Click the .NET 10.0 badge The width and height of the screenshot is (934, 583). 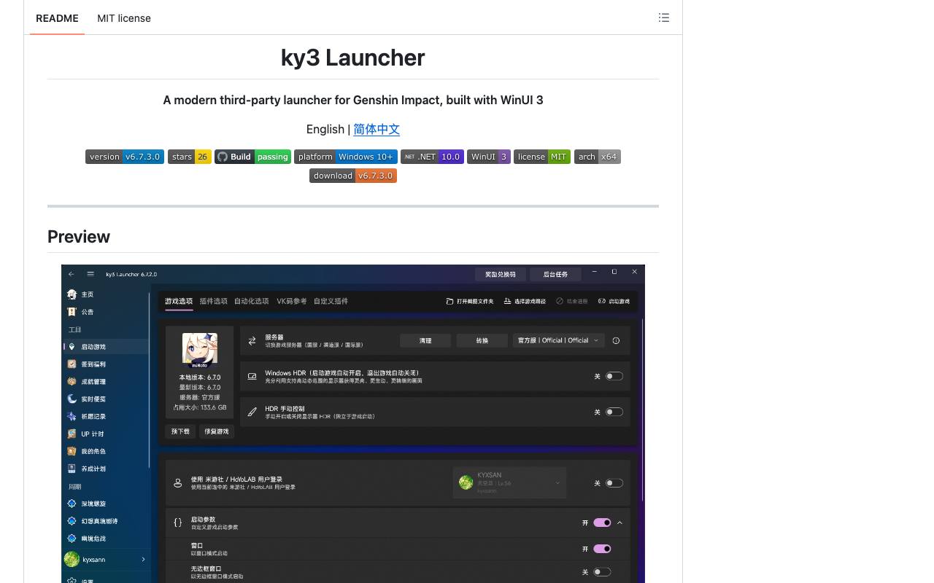[432, 157]
